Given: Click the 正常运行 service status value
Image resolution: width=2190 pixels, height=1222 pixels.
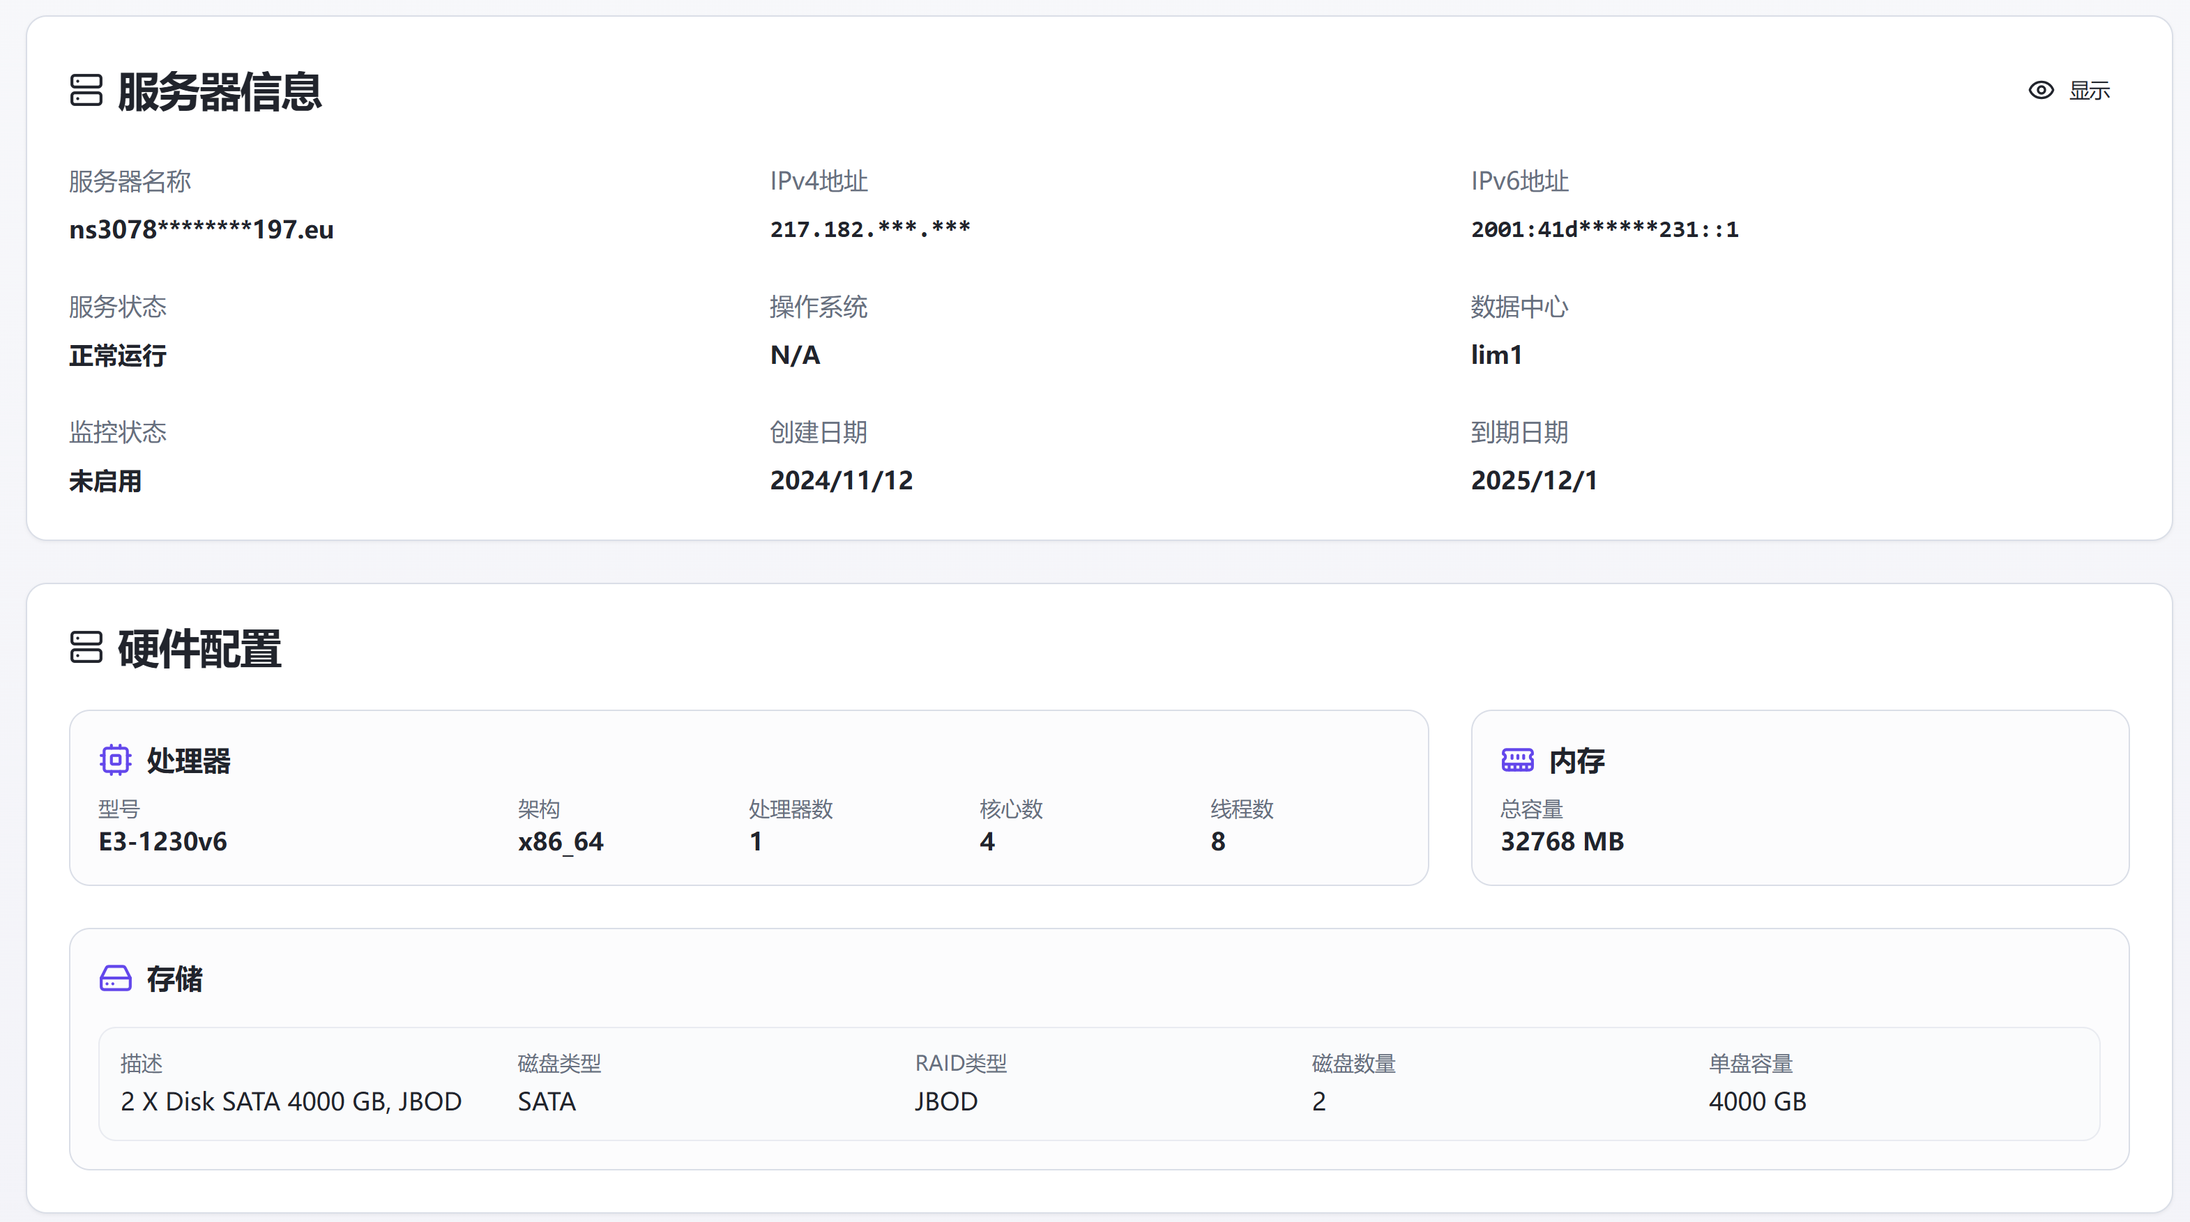Looking at the screenshot, I should click(117, 356).
